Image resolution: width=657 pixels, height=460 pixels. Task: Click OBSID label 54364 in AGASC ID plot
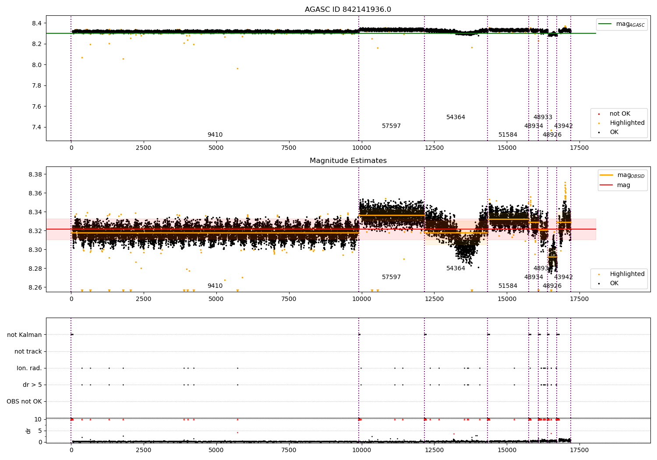pyautogui.click(x=456, y=117)
